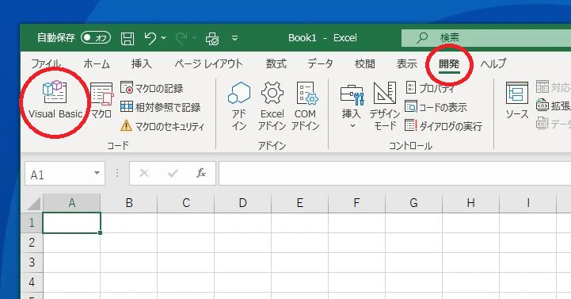Select column A header

pyautogui.click(x=72, y=203)
